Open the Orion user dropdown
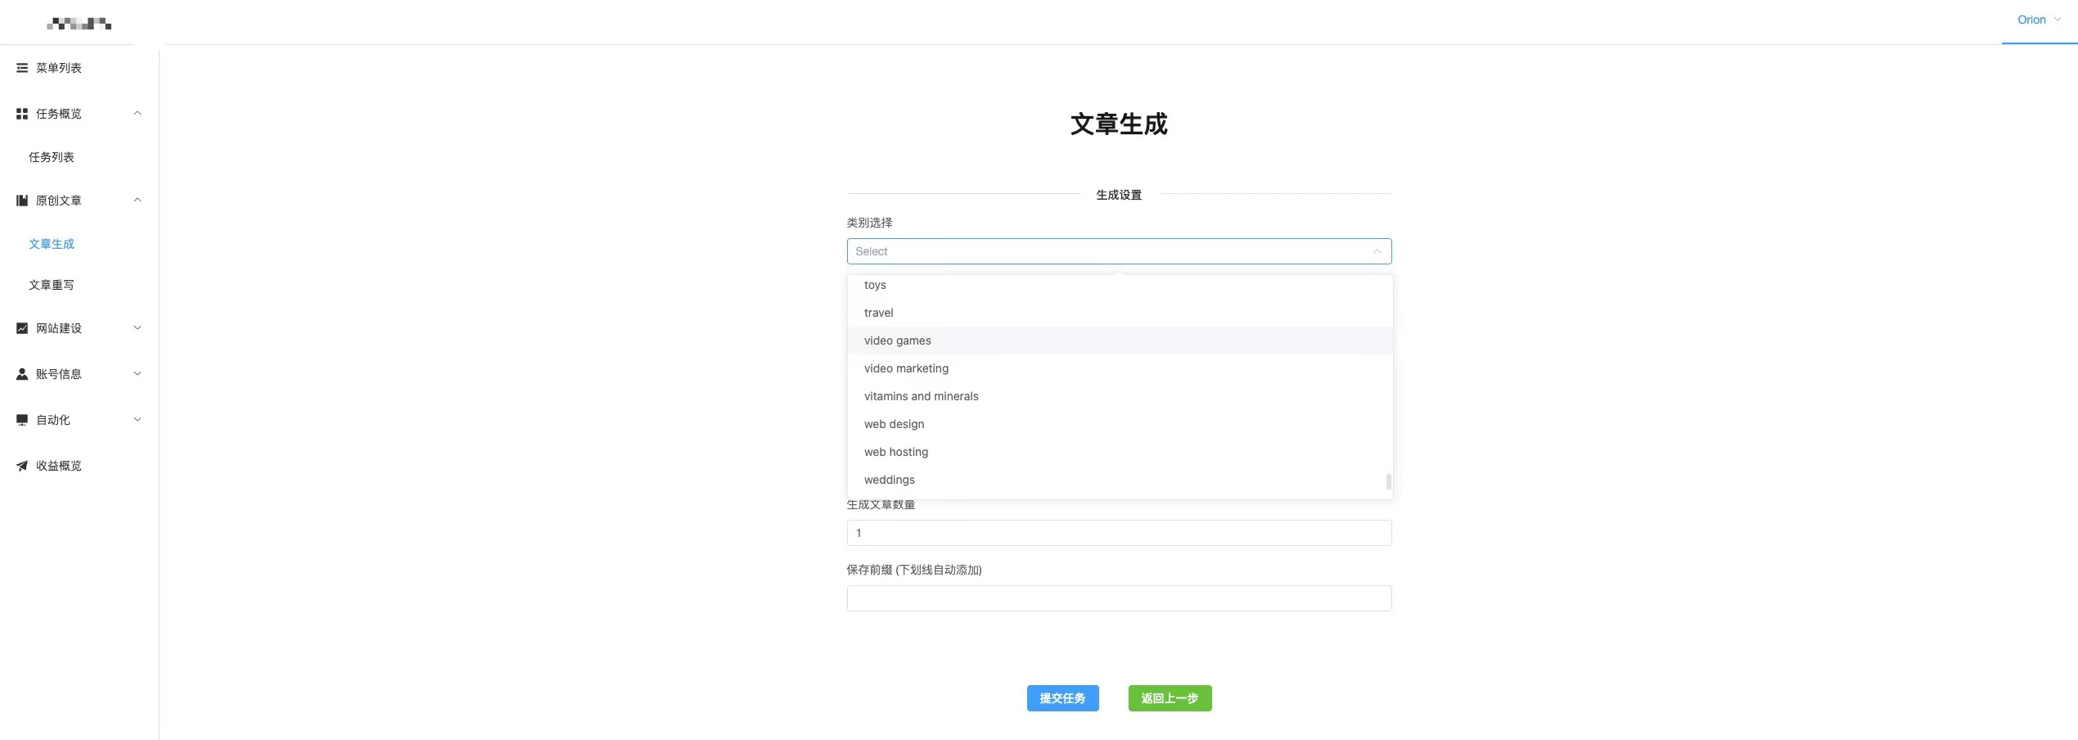 [x=2039, y=20]
